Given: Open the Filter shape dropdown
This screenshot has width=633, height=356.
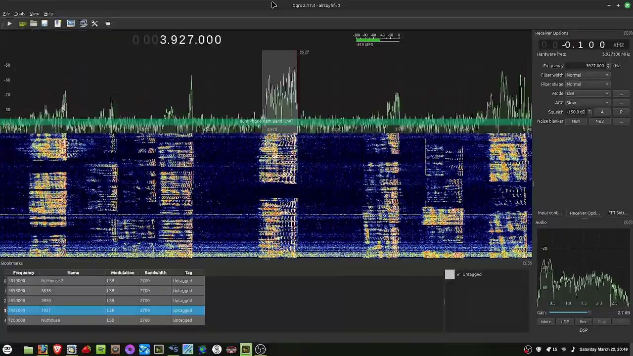Looking at the screenshot, I should [x=588, y=84].
